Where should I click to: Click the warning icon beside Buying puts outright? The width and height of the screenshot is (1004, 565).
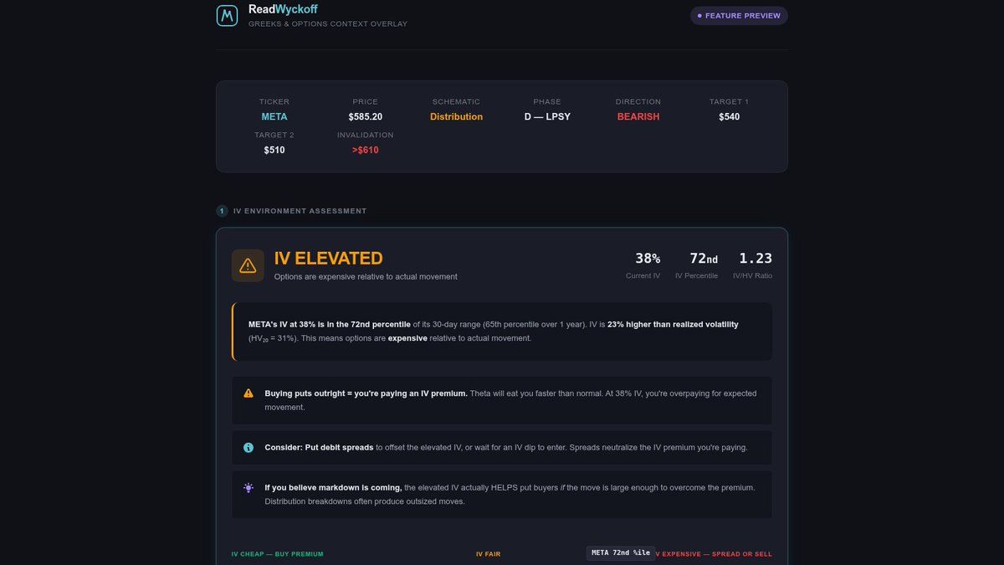(248, 393)
